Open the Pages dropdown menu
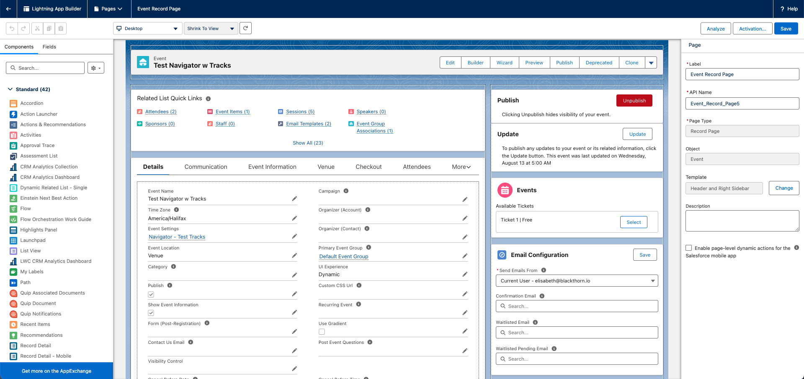 (x=108, y=9)
